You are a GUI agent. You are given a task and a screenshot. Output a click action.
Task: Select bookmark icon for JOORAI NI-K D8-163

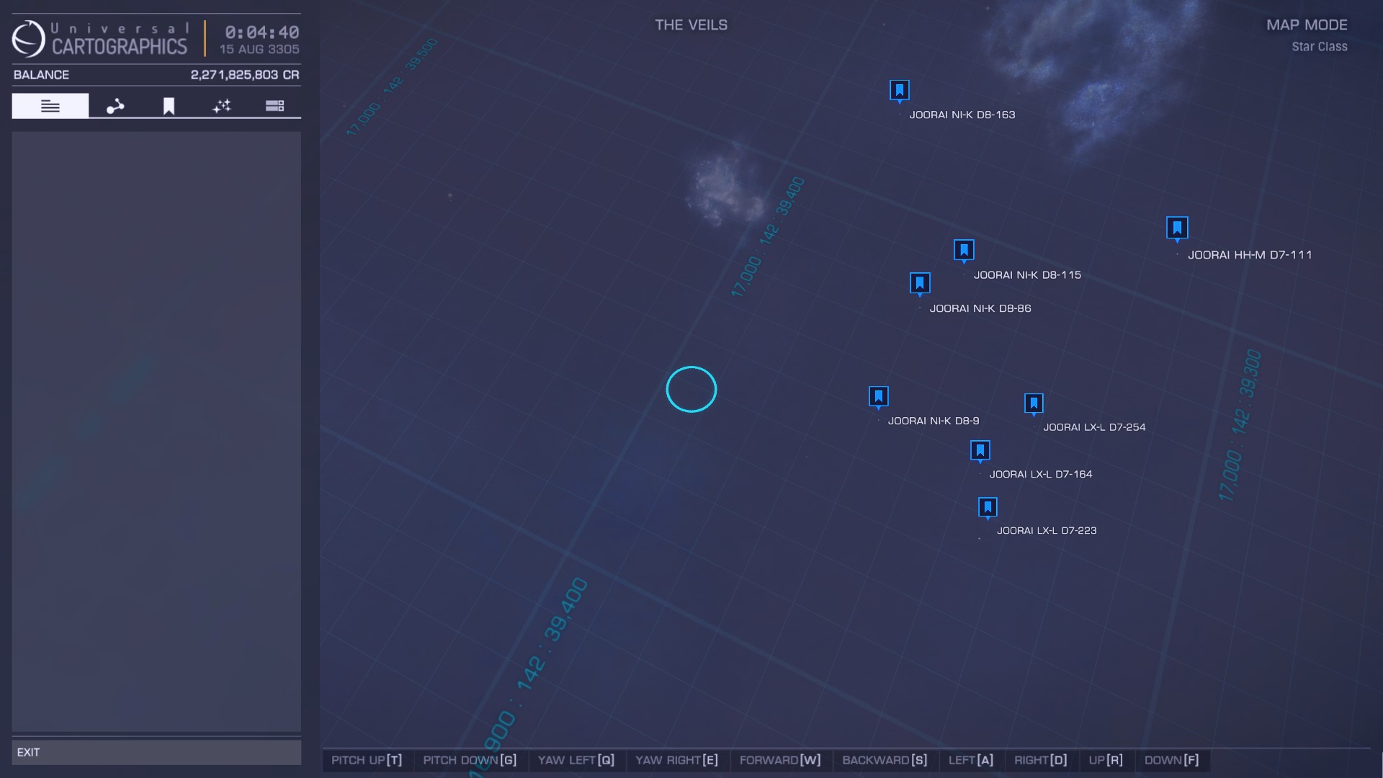(900, 90)
